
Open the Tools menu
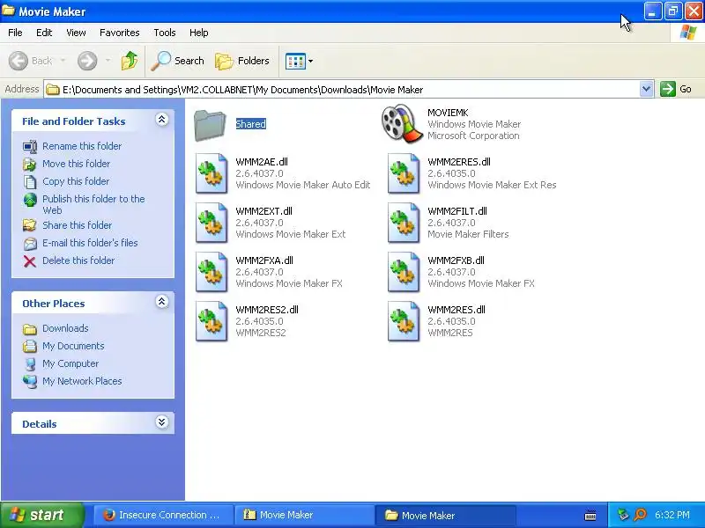(x=165, y=33)
